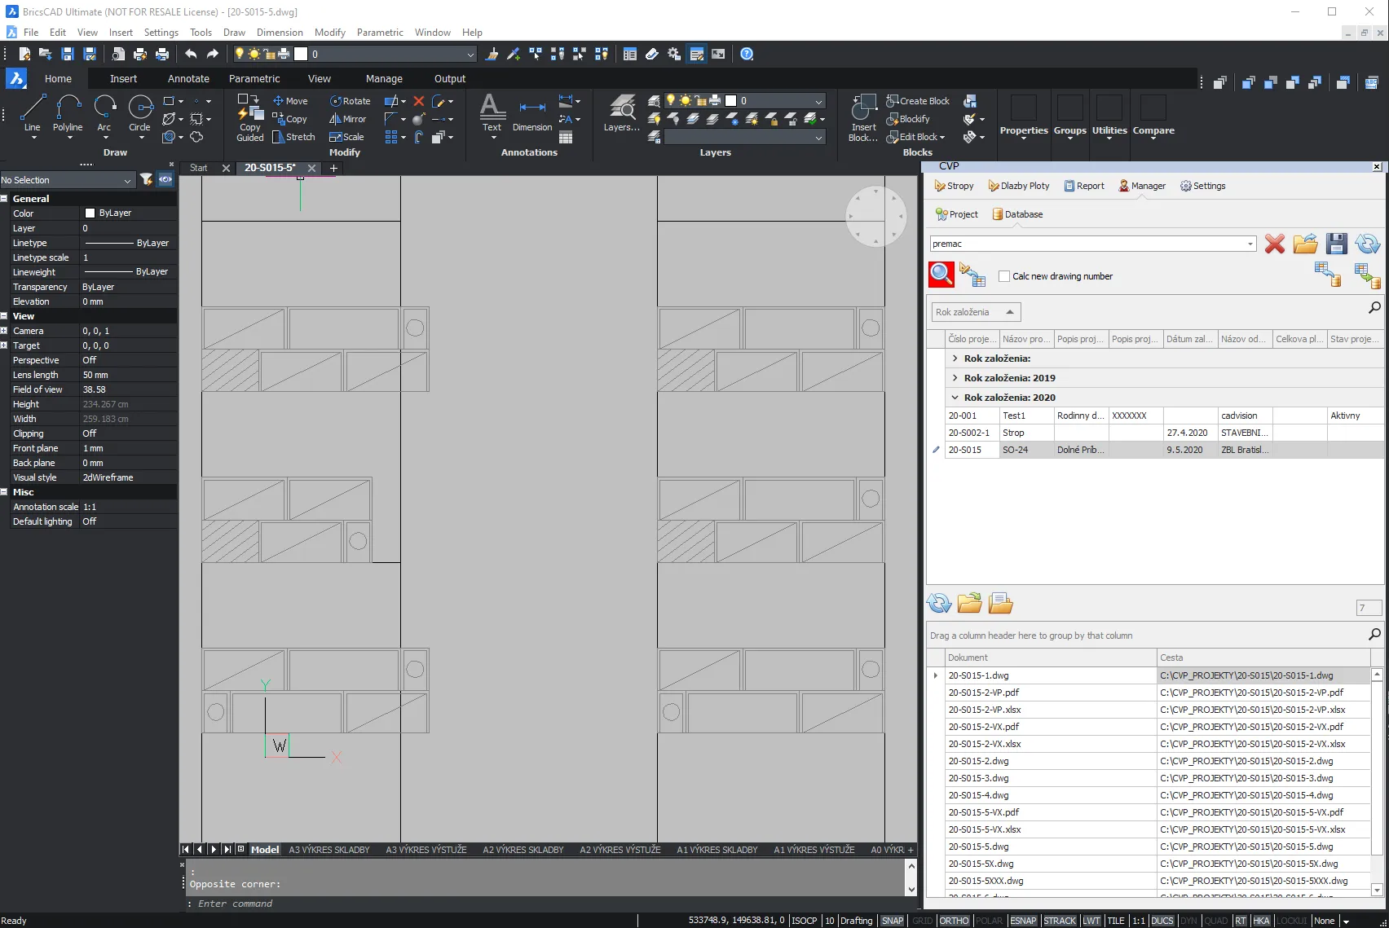Select the Dimension annotation tool
This screenshot has height=928, width=1389.
click(532, 115)
